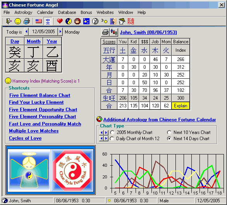Click the Harmony Index smiley face icon
The height and width of the screenshot is (205, 227).
(8, 81)
